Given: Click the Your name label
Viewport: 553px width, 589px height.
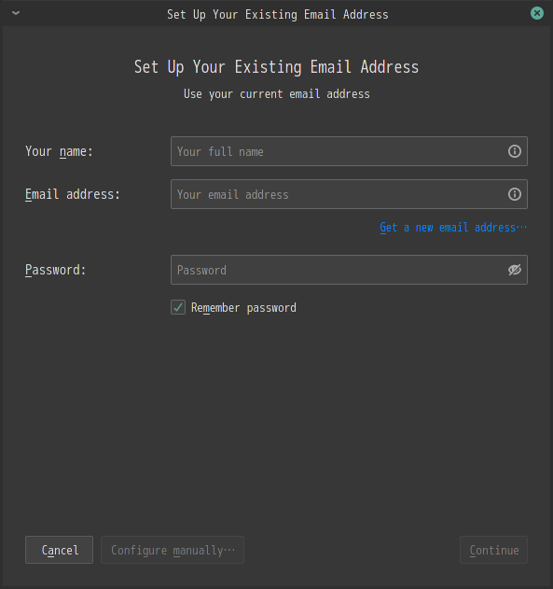Looking at the screenshot, I should pyautogui.click(x=59, y=151).
